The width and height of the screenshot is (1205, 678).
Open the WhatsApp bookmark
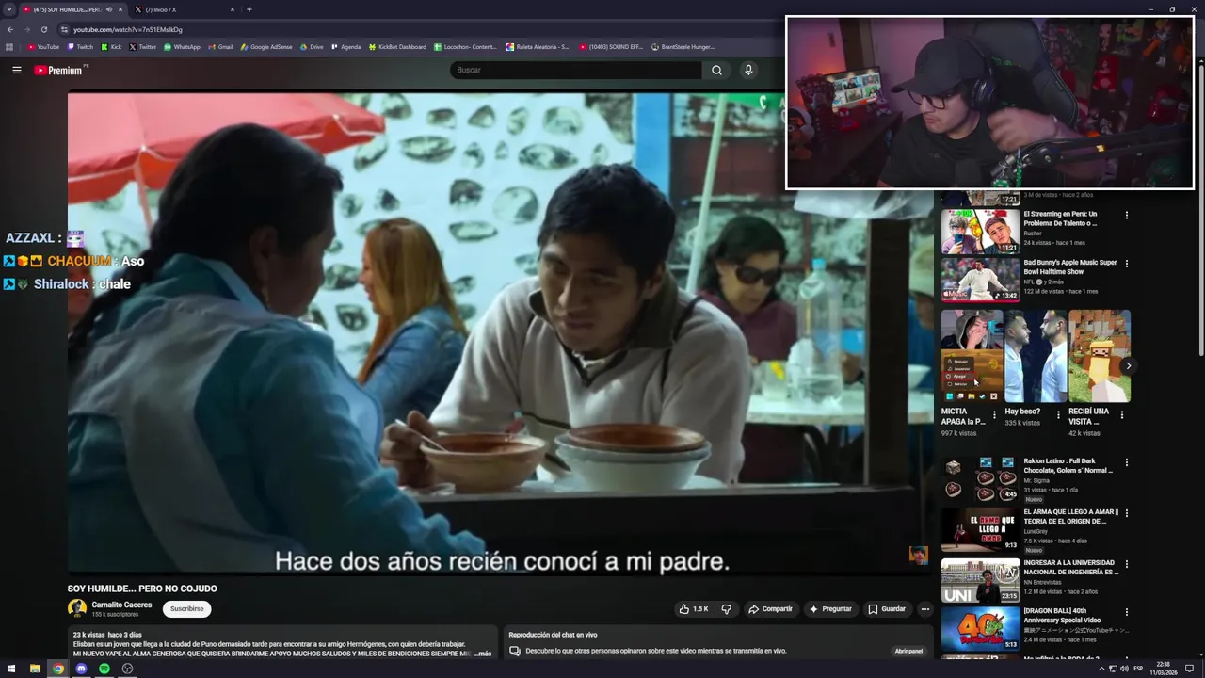click(182, 46)
